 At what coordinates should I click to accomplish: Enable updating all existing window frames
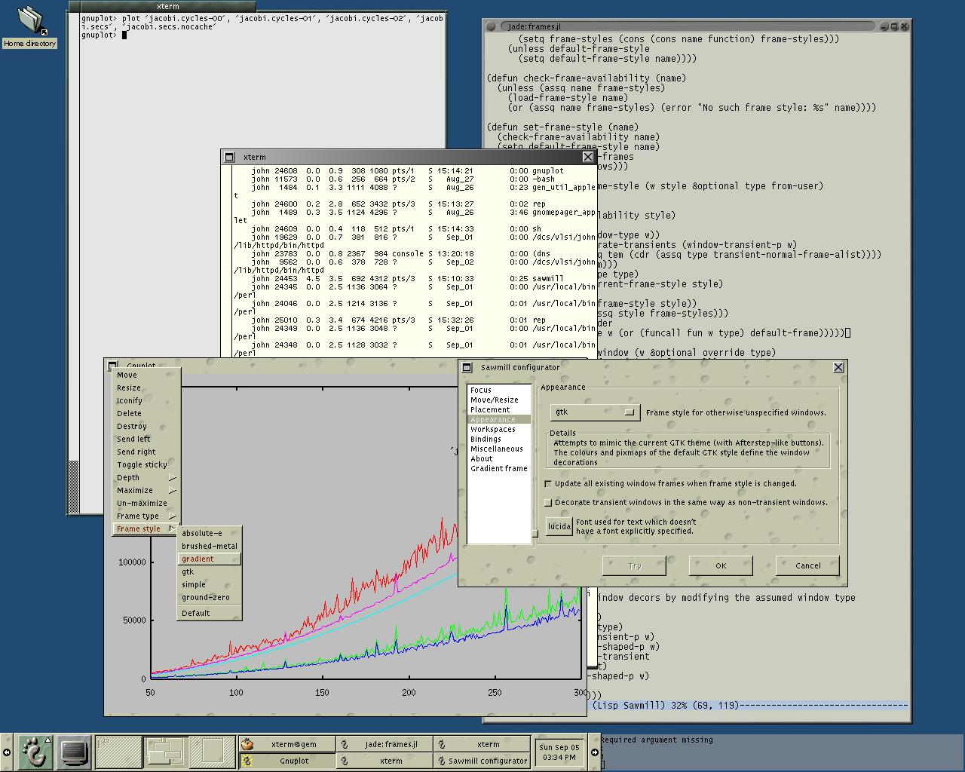[x=548, y=483]
